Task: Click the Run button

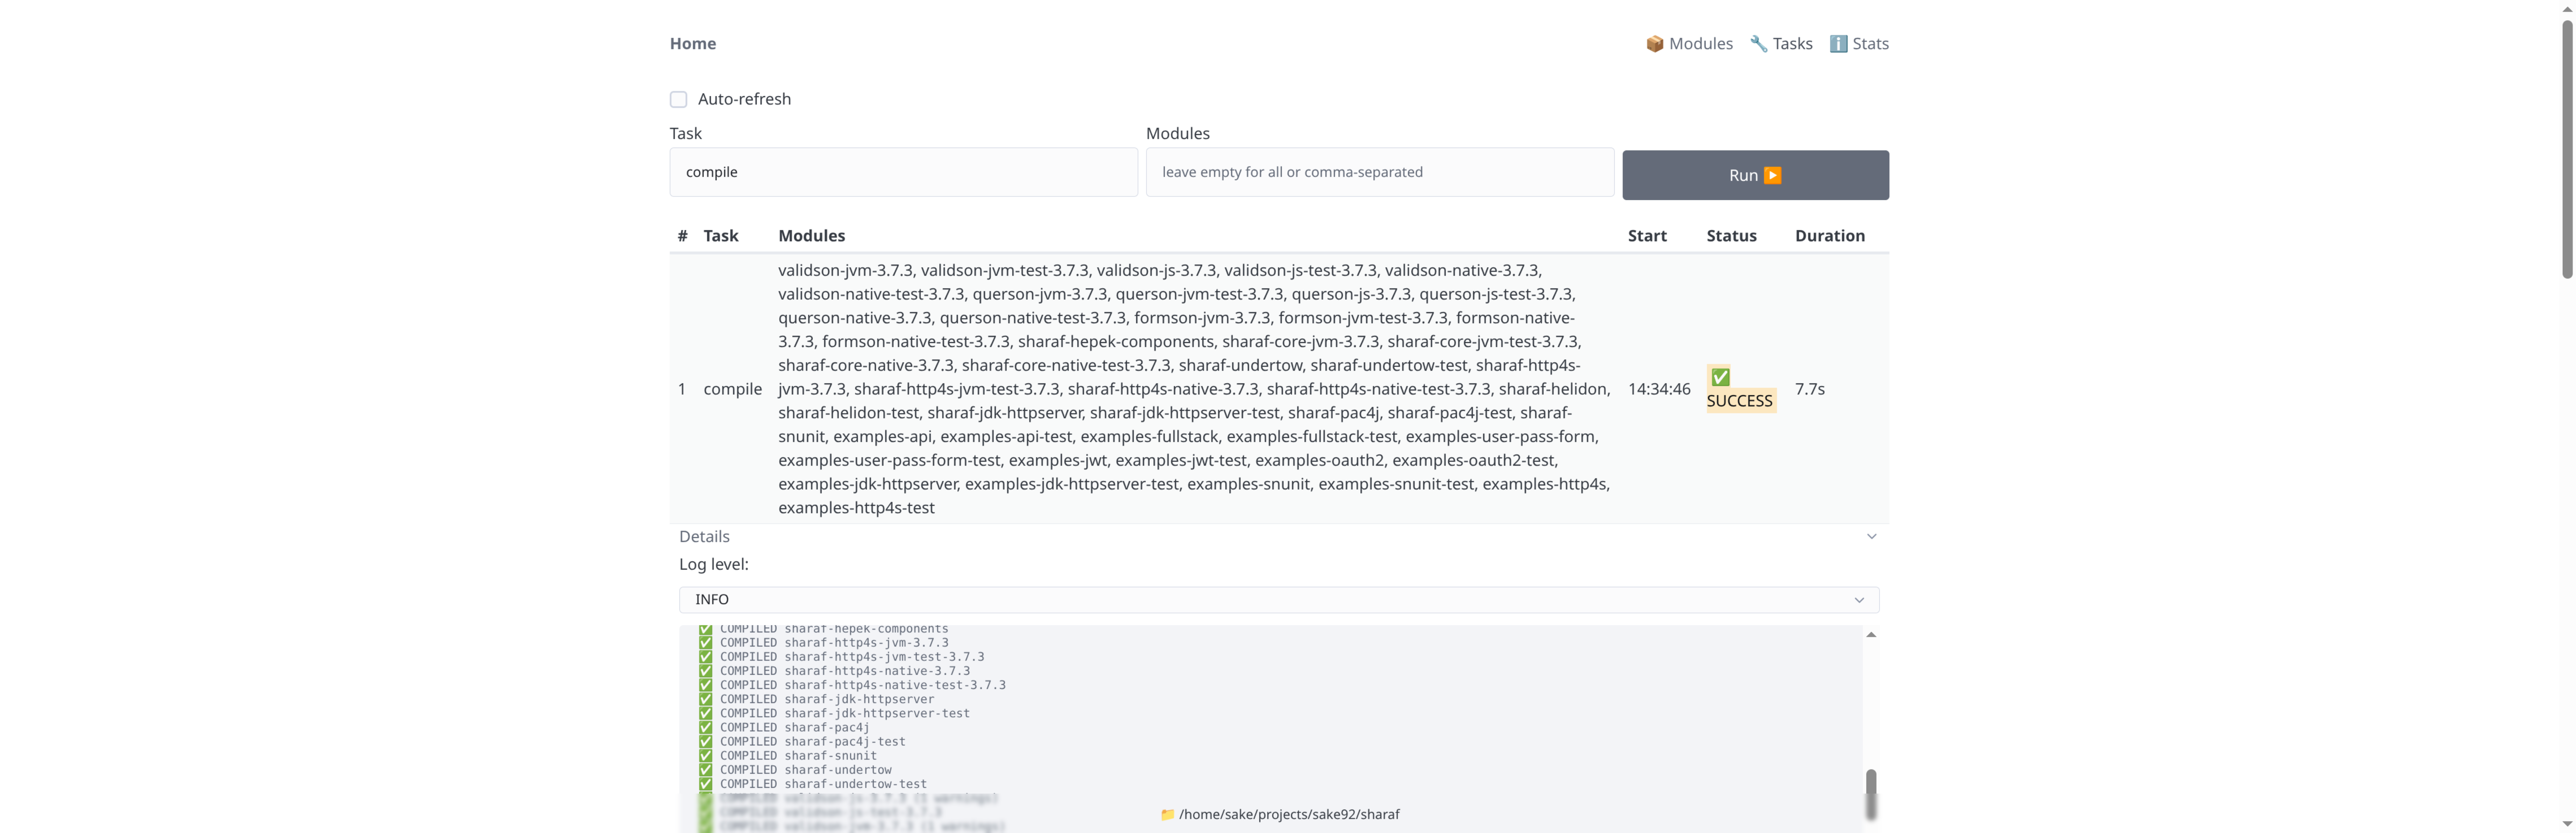Action: tap(1755, 175)
